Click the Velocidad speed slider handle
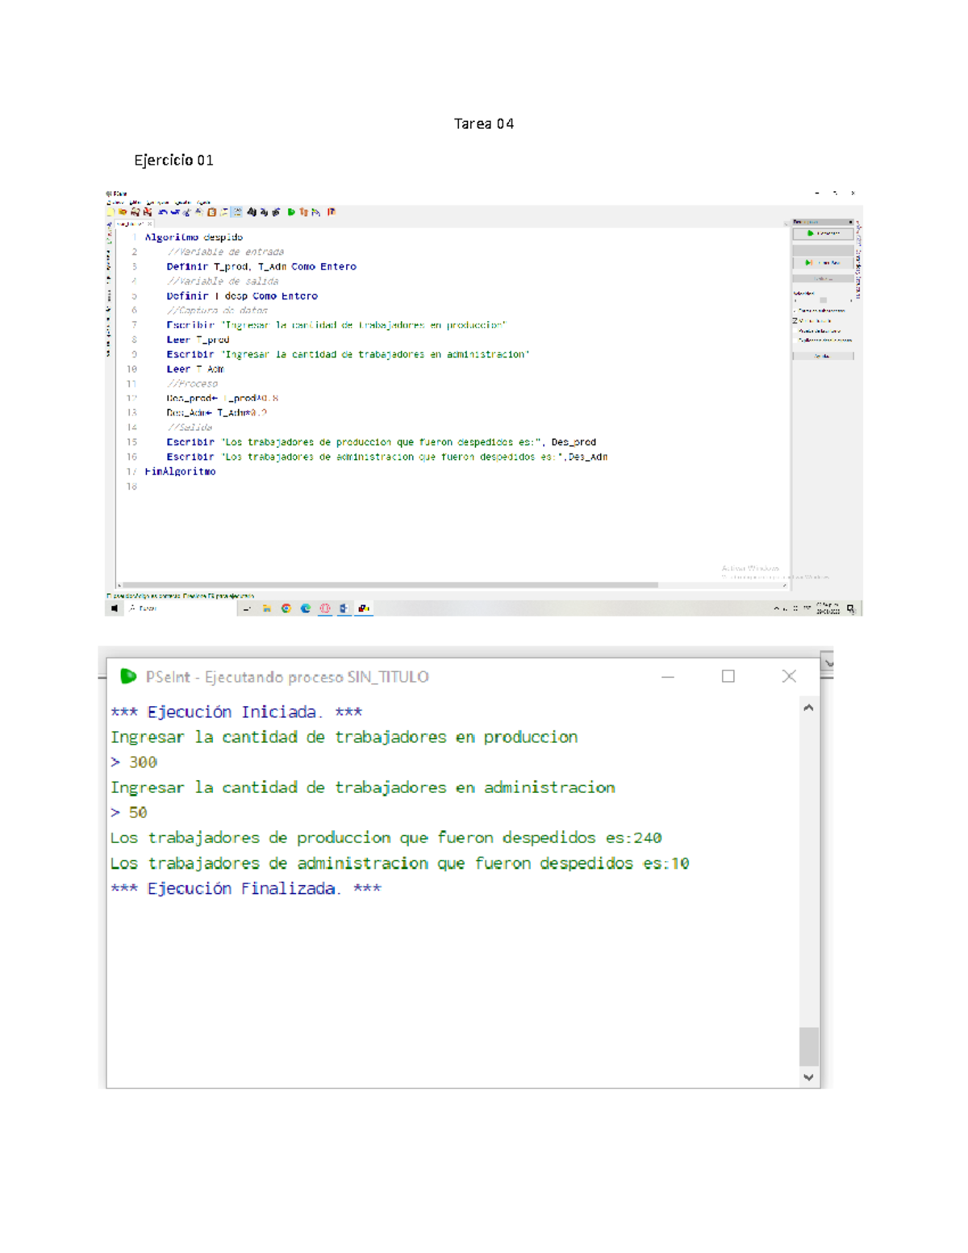The height and width of the screenshot is (1253, 968). pos(823,300)
